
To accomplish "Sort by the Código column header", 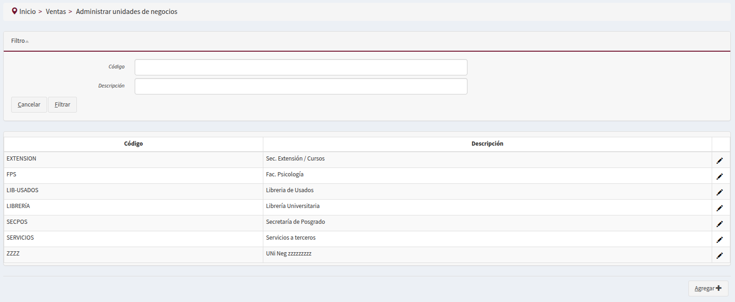I will [x=133, y=144].
